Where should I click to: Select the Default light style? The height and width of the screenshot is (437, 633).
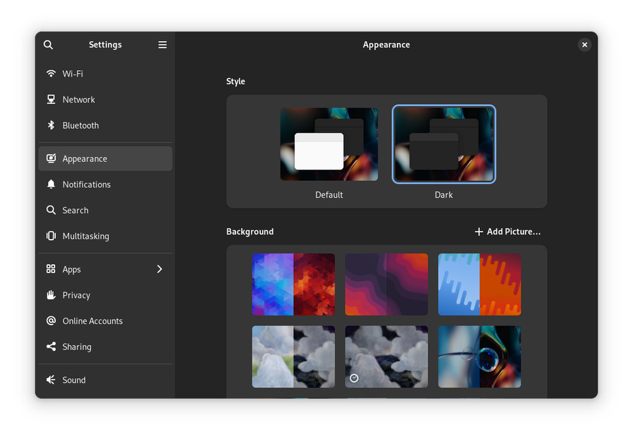pos(329,144)
